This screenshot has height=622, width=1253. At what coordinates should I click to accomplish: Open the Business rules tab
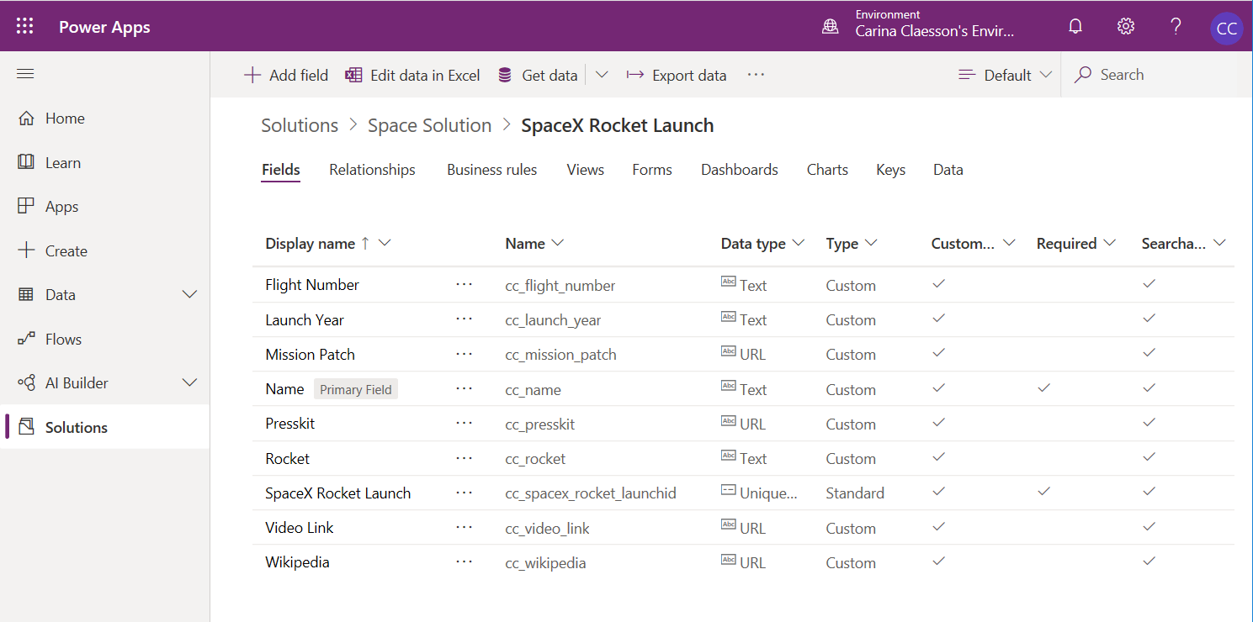(491, 170)
